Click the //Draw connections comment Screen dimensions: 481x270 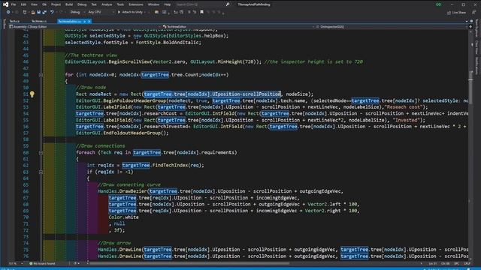[x=100, y=146]
